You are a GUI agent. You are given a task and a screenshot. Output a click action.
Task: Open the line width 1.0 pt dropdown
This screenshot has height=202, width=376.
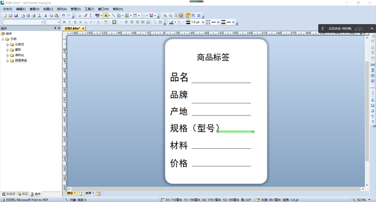203,23
